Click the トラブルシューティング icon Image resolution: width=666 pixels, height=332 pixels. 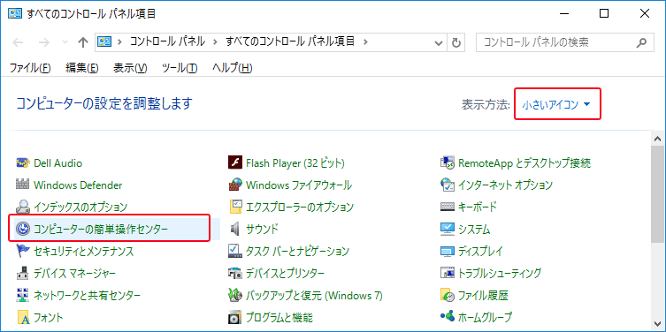pos(448,273)
